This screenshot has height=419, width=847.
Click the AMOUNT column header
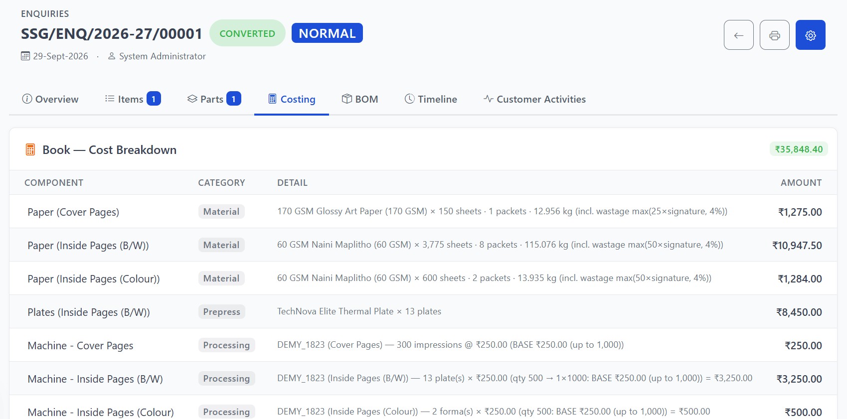pos(801,183)
